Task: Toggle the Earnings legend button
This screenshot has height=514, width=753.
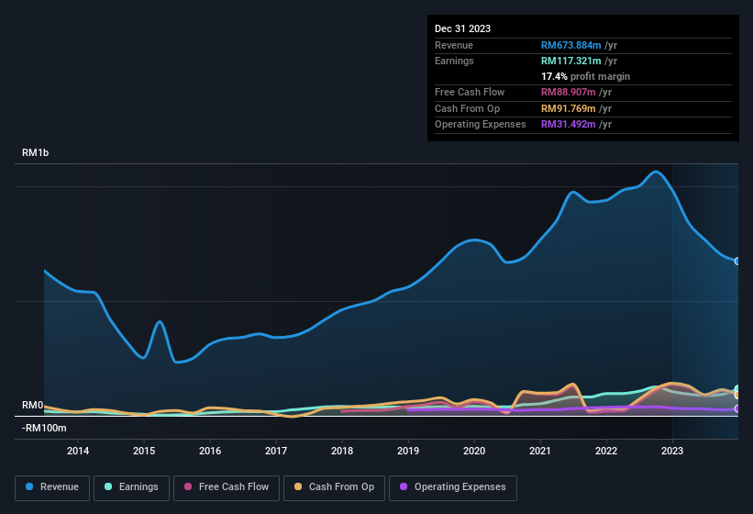Action: [131, 487]
